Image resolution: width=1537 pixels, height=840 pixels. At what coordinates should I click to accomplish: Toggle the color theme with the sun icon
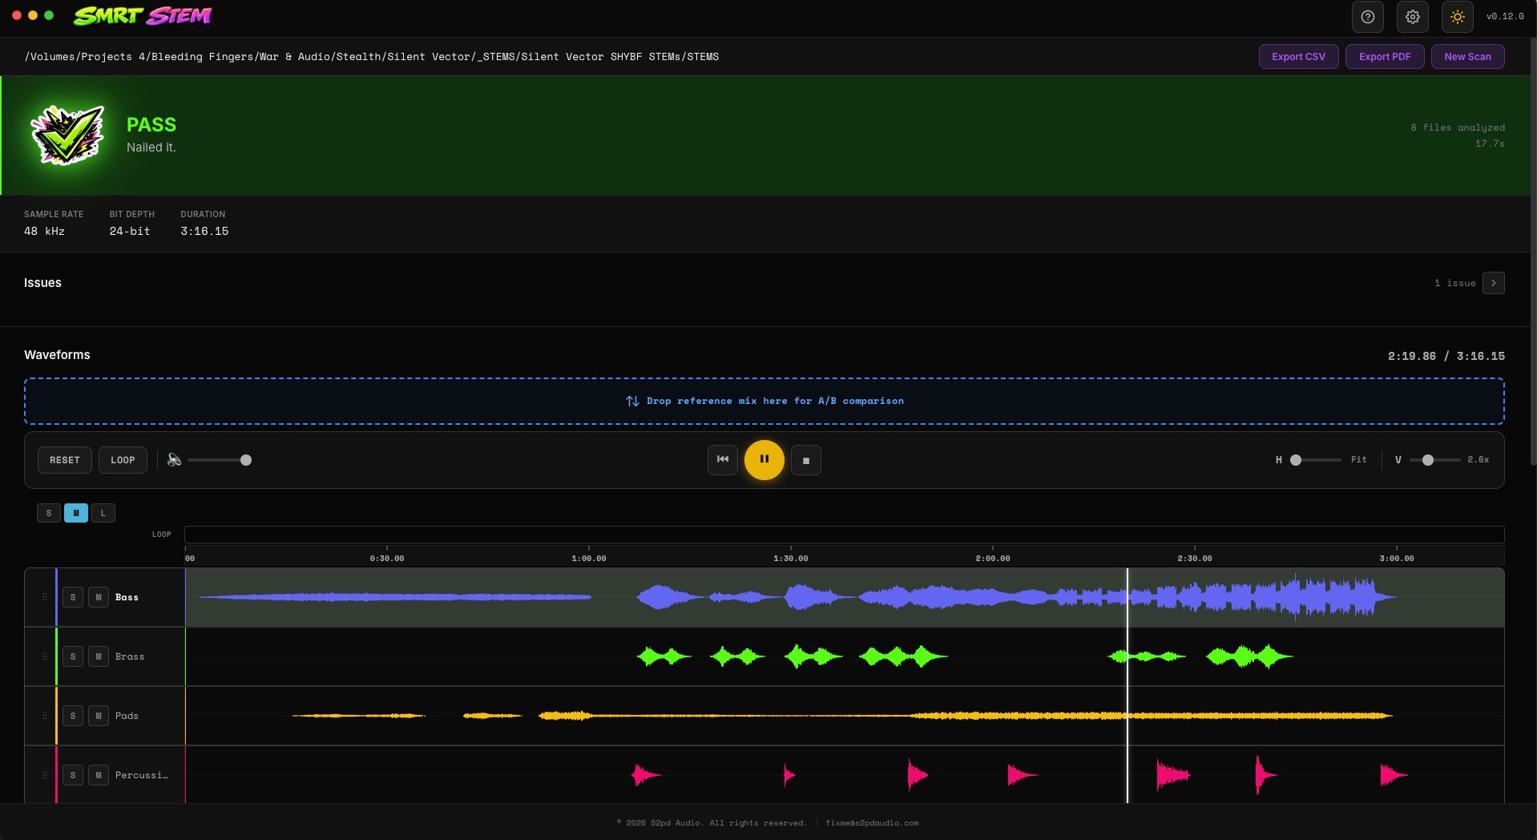1458,17
